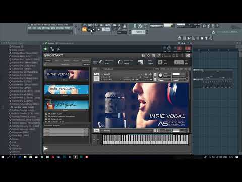Mute the Vocal1 instrument
The height and width of the screenshot is (182, 242).
point(155,79)
